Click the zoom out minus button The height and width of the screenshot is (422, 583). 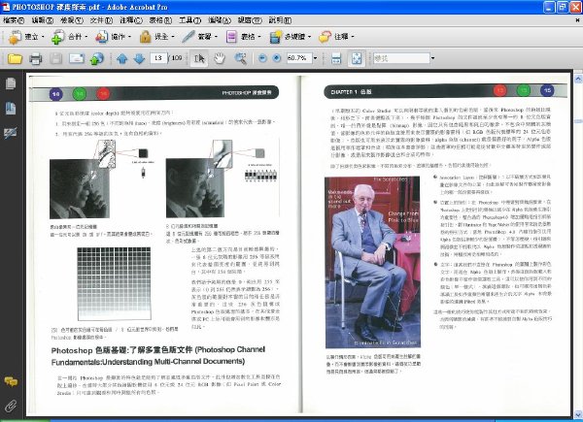click(x=262, y=58)
